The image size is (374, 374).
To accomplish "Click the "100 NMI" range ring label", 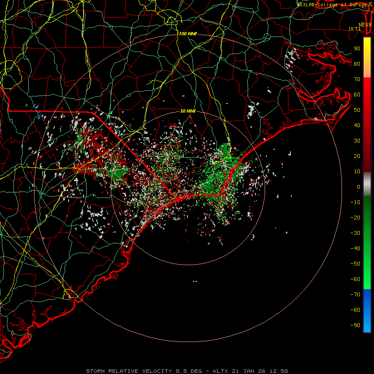I will [188, 34].
